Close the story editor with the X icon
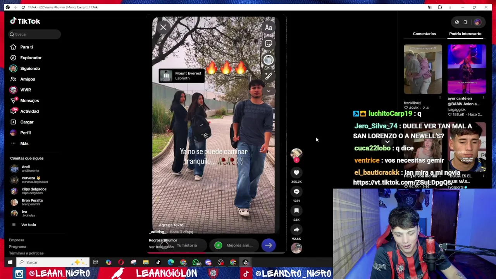The width and height of the screenshot is (496, 279). [x=163, y=27]
